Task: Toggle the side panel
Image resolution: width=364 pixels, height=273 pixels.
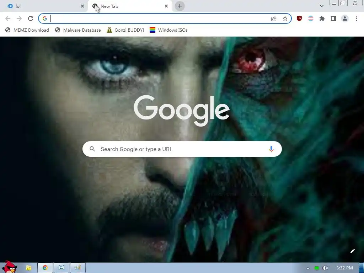Action: click(x=333, y=18)
